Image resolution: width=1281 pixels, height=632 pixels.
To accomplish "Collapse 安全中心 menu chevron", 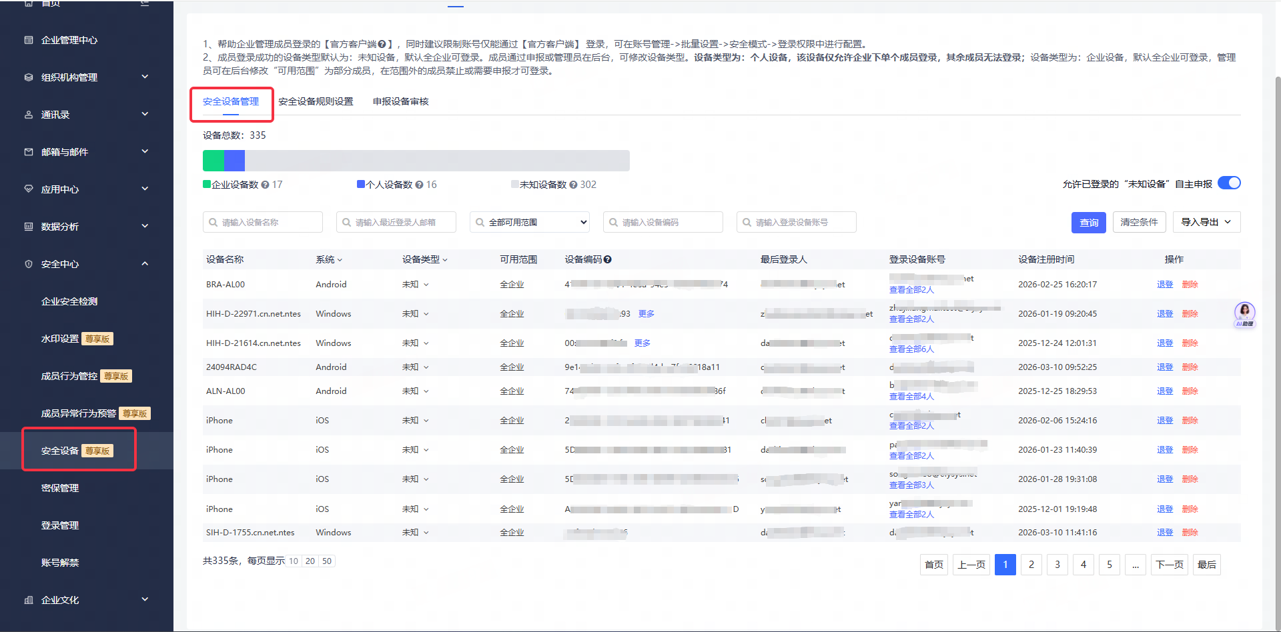I will [145, 263].
